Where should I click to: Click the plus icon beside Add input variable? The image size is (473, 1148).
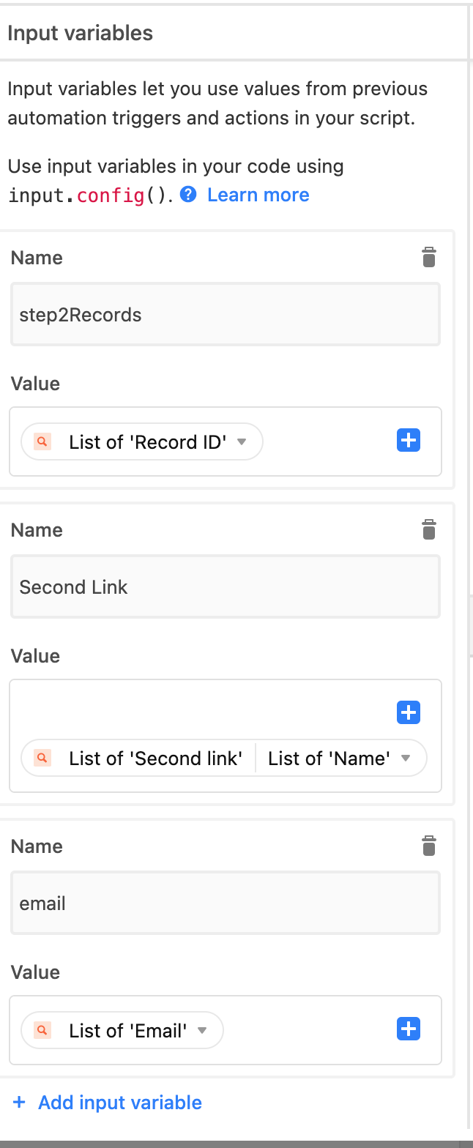click(x=20, y=1103)
